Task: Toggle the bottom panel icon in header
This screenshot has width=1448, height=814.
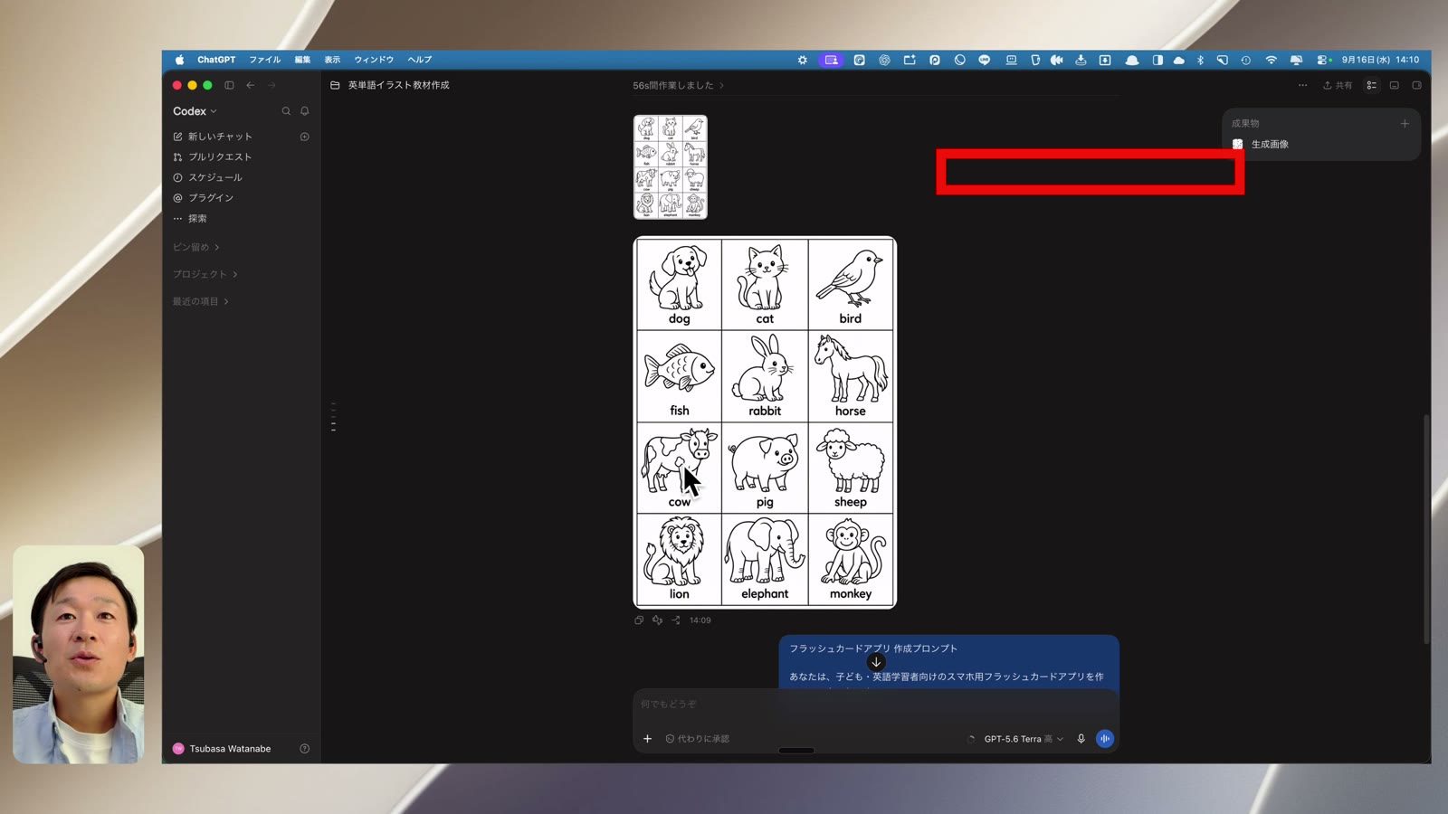Action: tap(1395, 85)
